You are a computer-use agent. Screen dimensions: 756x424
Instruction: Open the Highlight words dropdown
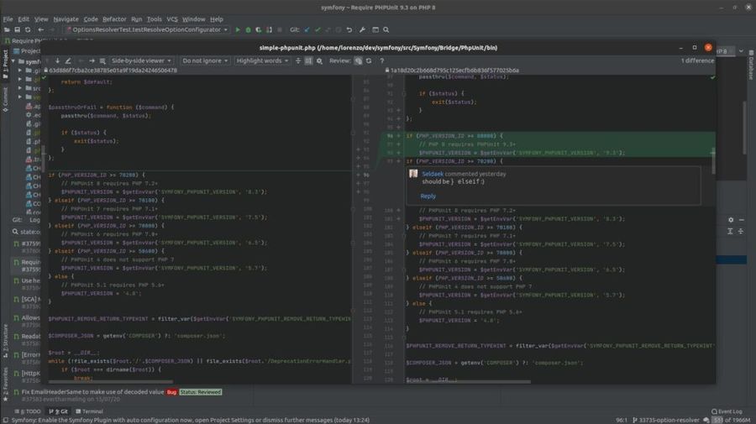[x=263, y=60]
